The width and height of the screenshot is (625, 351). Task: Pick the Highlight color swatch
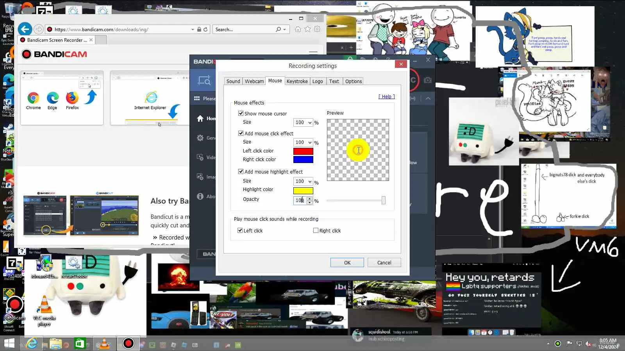point(303,191)
